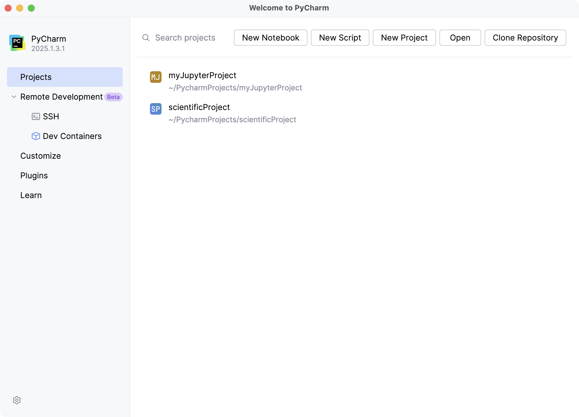579x417 pixels.
Task: Start a New Project
Action: click(x=404, y=38)
